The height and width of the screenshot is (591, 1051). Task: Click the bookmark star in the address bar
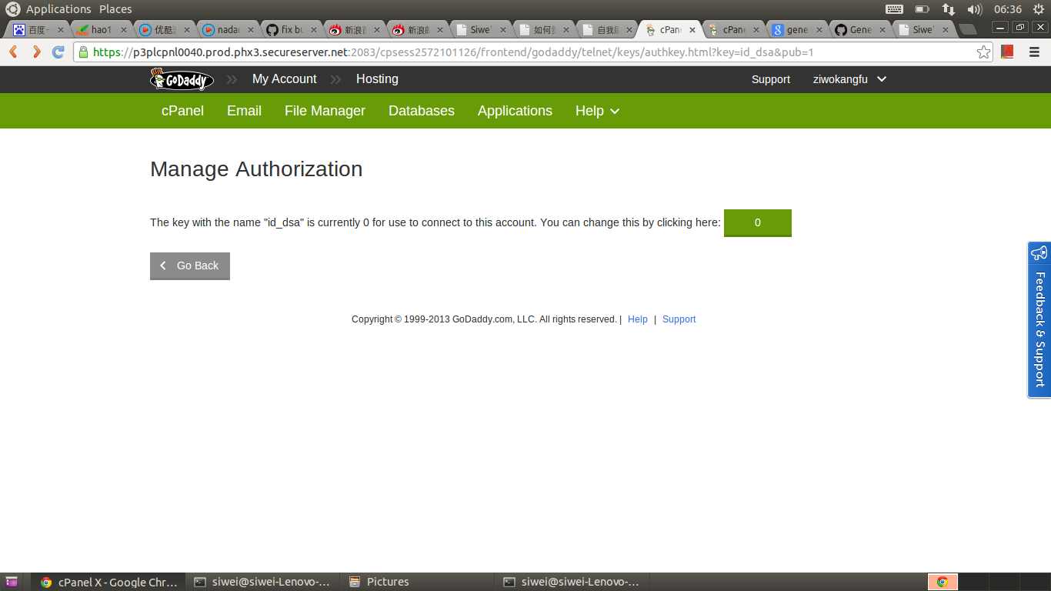[984, 52]
